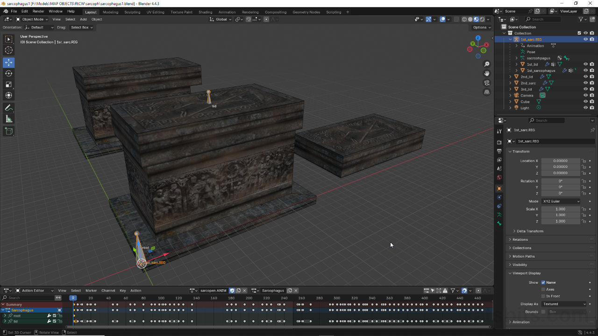Open the Tool properties tab icon
This screenshot has width=598, height=336.
pos(499,131)
